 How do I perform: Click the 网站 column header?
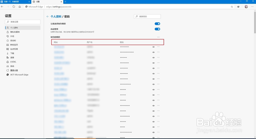tap(56, 42)
